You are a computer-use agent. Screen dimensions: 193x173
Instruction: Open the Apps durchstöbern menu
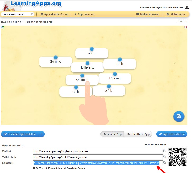point(54,14)
